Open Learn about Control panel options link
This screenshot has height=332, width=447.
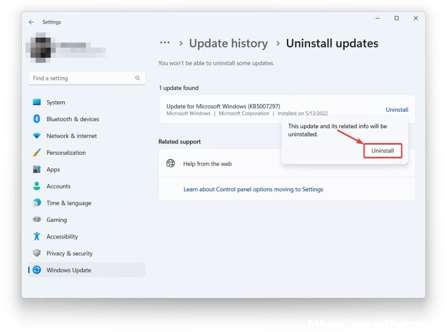coord(253,189)
